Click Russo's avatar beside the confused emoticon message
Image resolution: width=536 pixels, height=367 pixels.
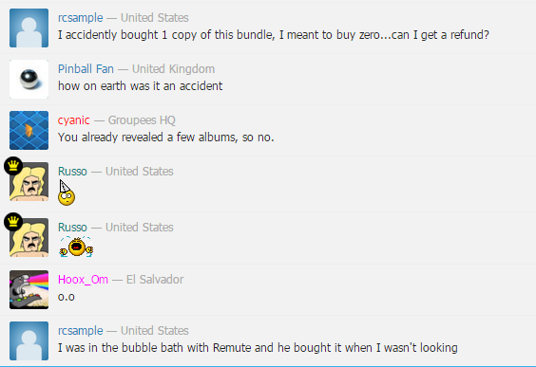pos(29,181)
